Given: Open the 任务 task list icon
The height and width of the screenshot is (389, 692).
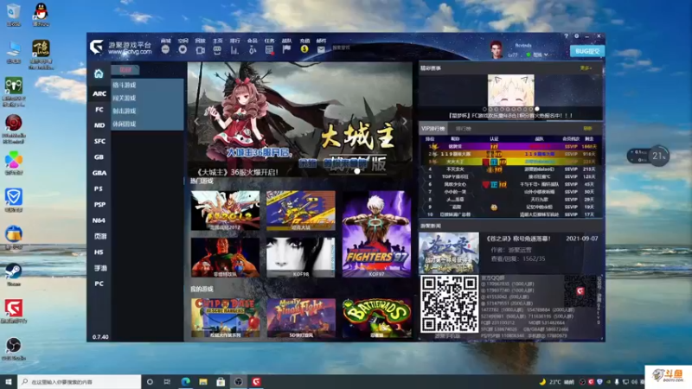Looking at the screenshot, I should pos(269,50).
